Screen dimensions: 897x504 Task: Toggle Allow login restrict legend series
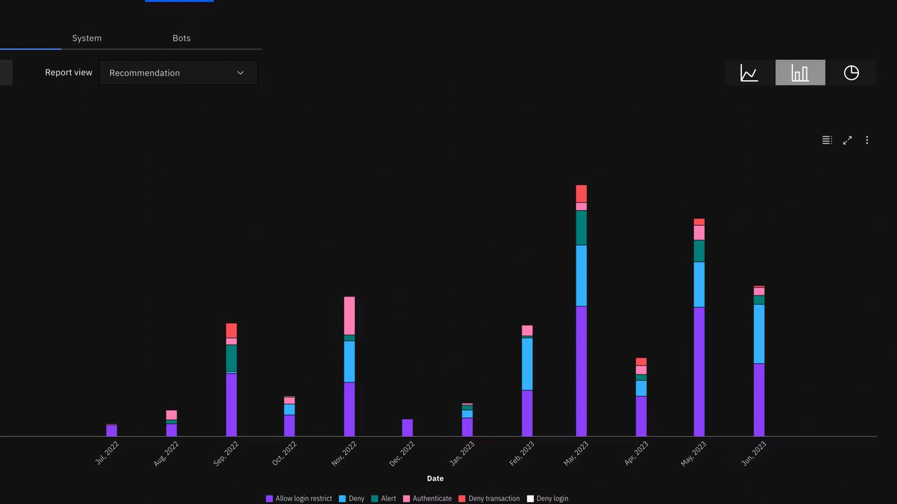[x=299, y=498]
